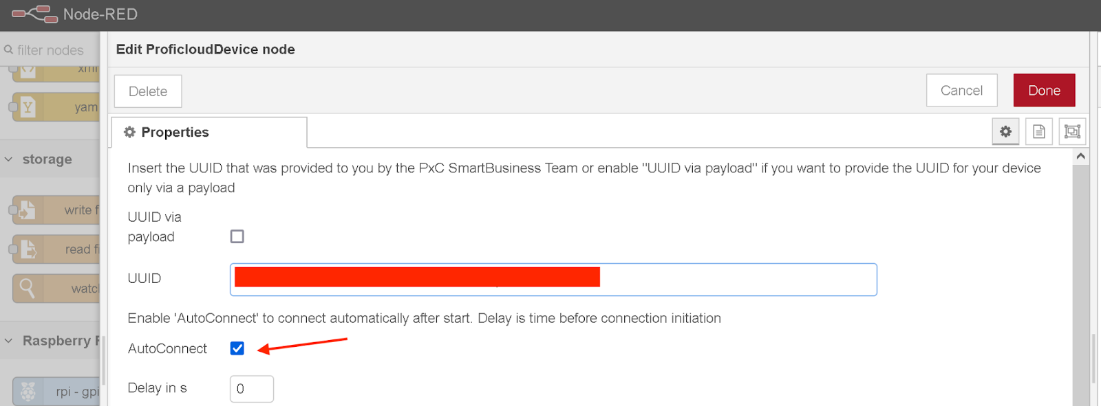Select the watch node magnifier icon
The width and height of the screenshot is (1101, 406).
click(x=28, y=289)
